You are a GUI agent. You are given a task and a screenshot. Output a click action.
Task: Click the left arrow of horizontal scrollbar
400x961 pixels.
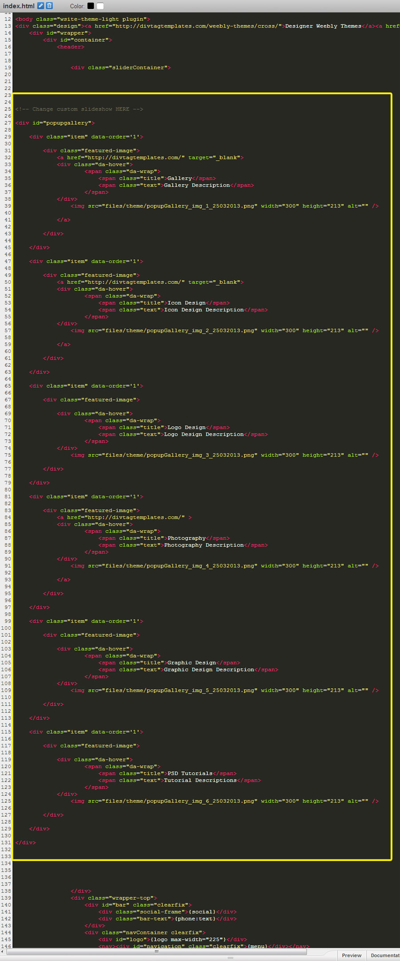[x=3, y=951]
